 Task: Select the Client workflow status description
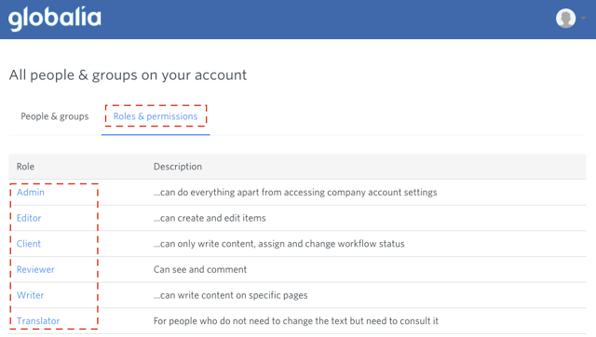(x=279, y=244)
